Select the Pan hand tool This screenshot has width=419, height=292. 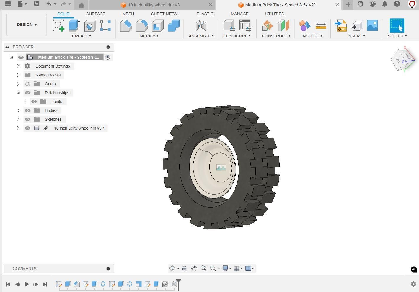(x=194, y=268)
